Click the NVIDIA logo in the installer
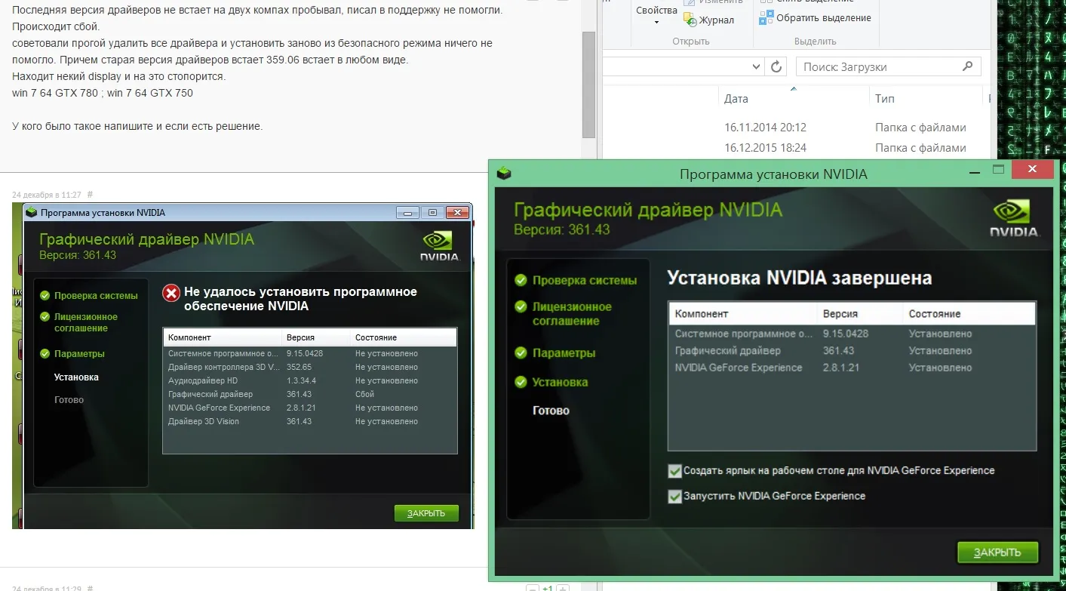The width and height of the screenshot is (1066, 591). [1013, 219]
